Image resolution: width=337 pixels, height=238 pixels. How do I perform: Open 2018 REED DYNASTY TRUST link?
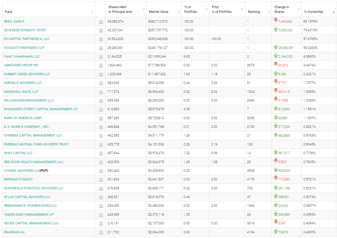tap(25, 30)
